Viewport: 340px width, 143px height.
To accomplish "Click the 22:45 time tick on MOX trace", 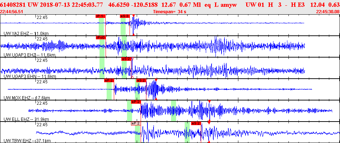I will coord(42,82).
